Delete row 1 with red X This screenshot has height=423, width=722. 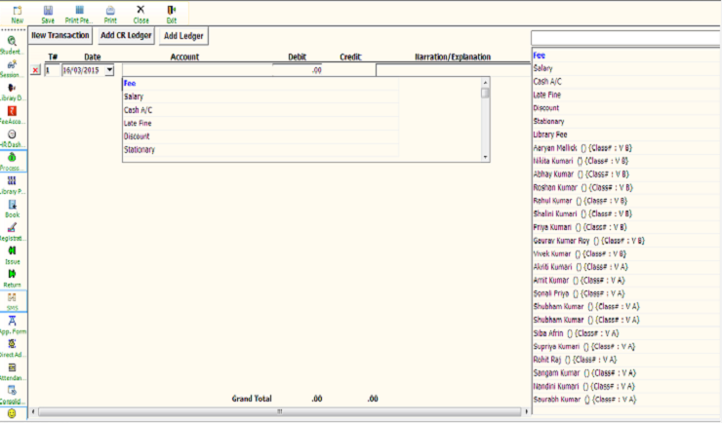pyautogui.click(x=36, y=70)
